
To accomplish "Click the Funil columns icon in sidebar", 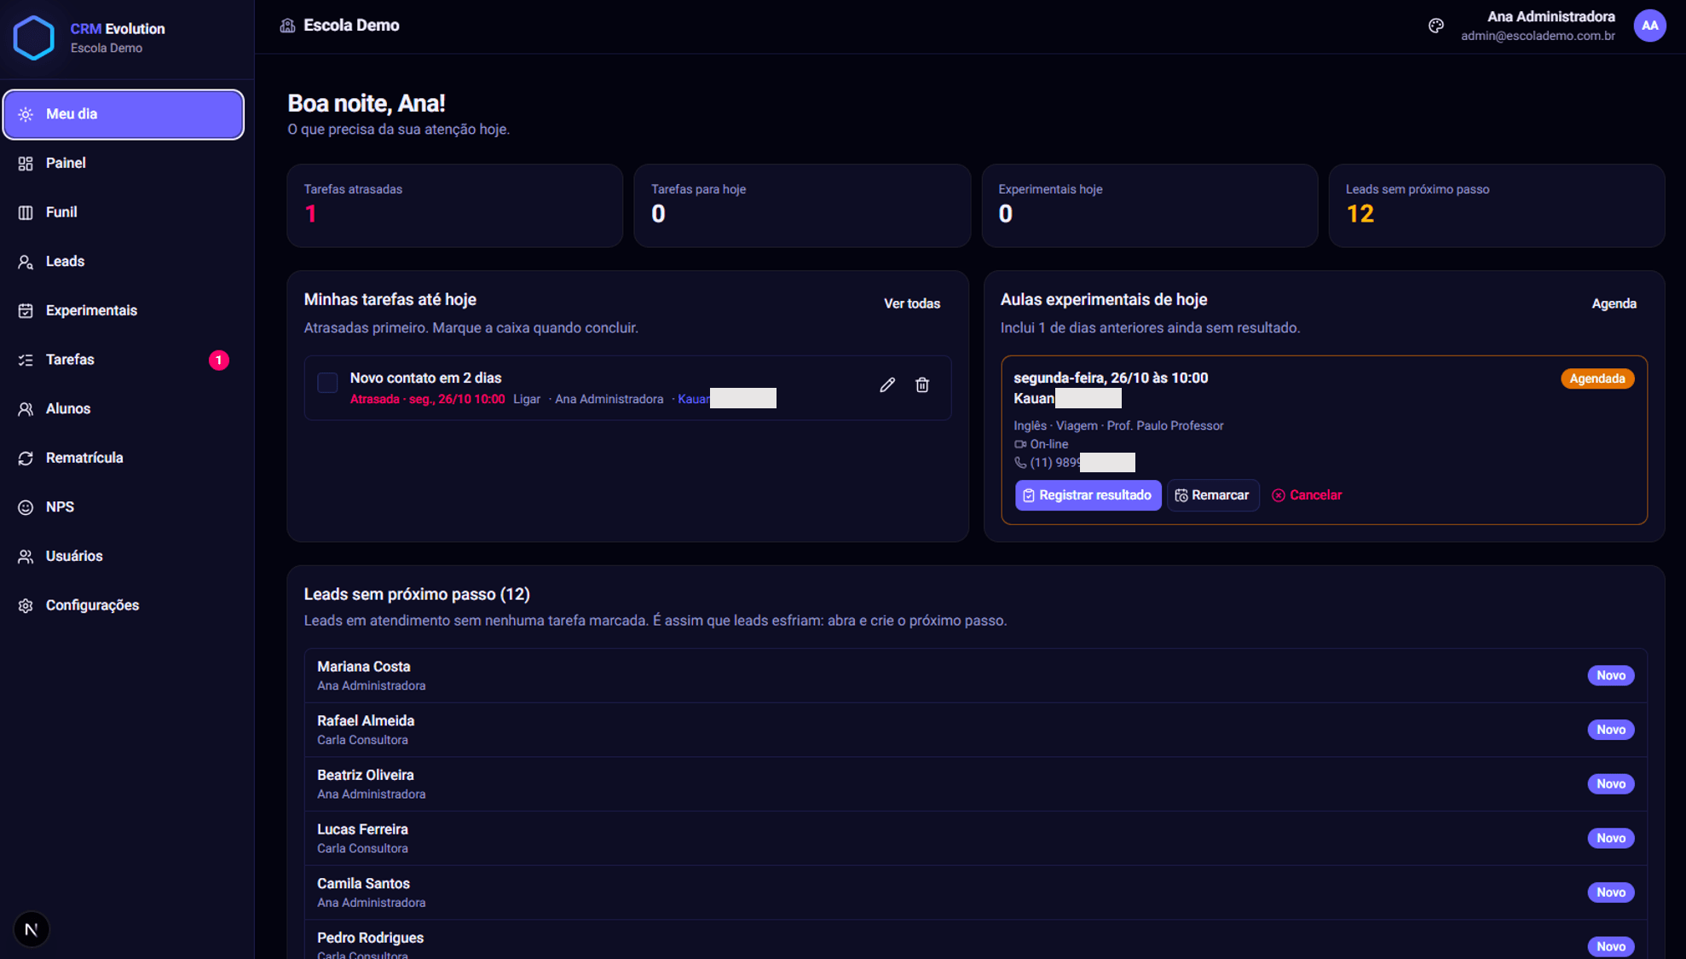I will point(26,212).
